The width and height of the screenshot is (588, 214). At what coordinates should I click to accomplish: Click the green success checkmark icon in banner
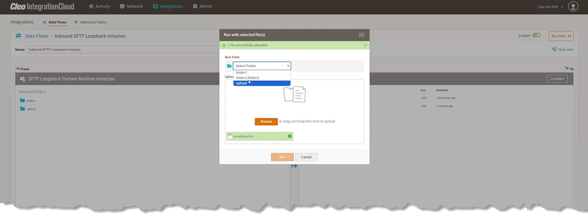224,45
